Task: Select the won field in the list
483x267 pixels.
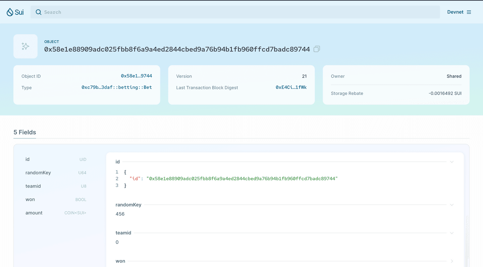Action: pyautogui.click(x=56, y=199)
